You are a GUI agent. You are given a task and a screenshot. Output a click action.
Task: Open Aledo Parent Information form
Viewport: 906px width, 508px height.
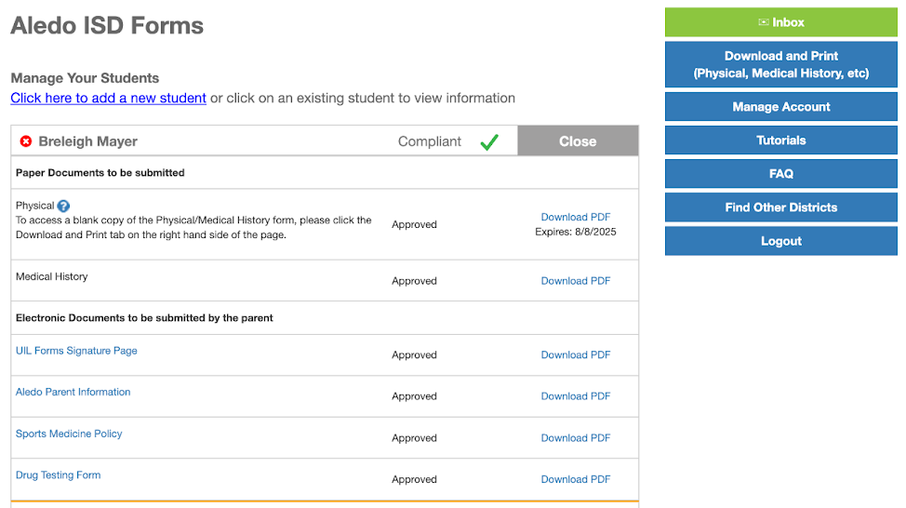pos(73,392)
